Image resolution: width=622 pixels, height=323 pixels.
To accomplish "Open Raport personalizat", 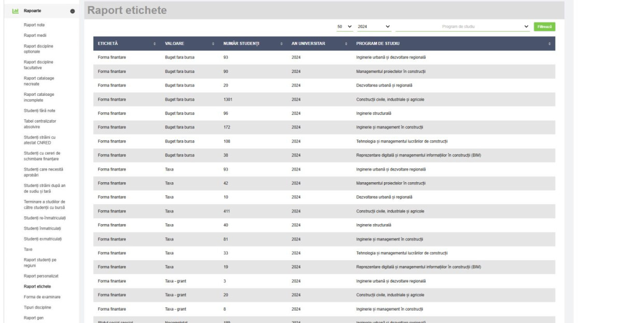I will click(x=41, y=276).
